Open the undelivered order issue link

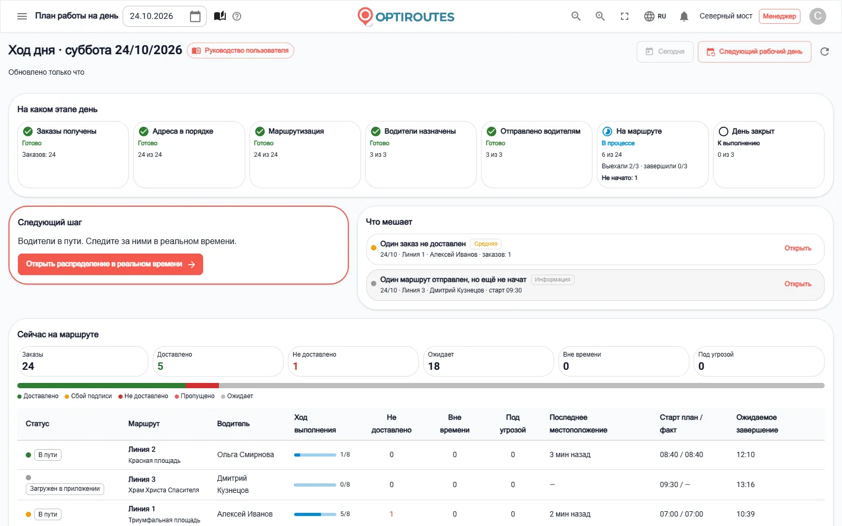tap(798, 248)
